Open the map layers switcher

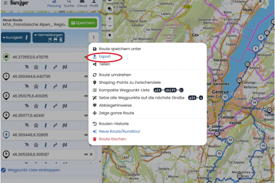coord(109,8)
